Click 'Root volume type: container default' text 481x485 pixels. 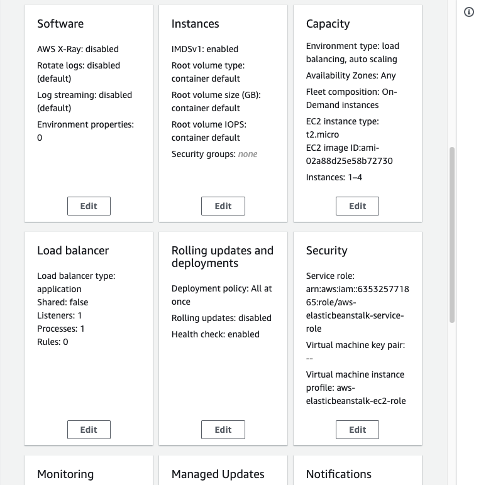[208, 72]
